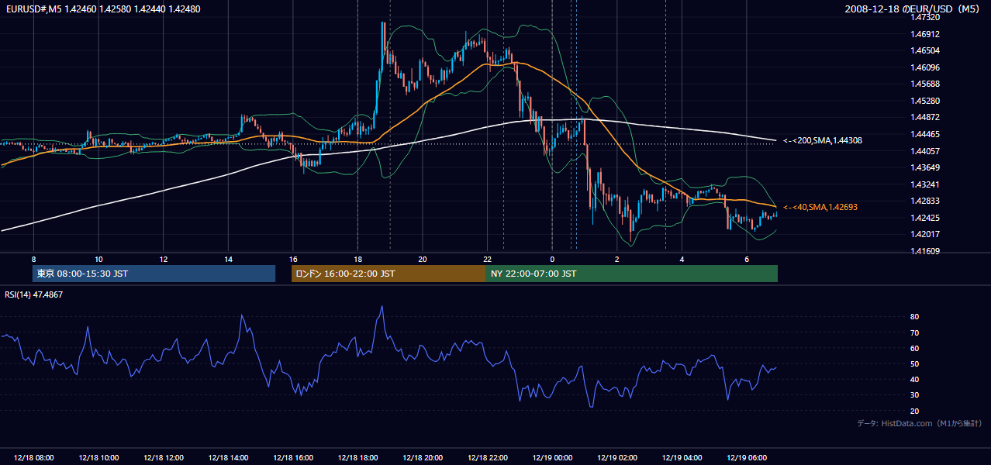The width and height of the screenshot is (991, 465).
Task: Click price axis value 1.47320
Action: coord(925,17)
